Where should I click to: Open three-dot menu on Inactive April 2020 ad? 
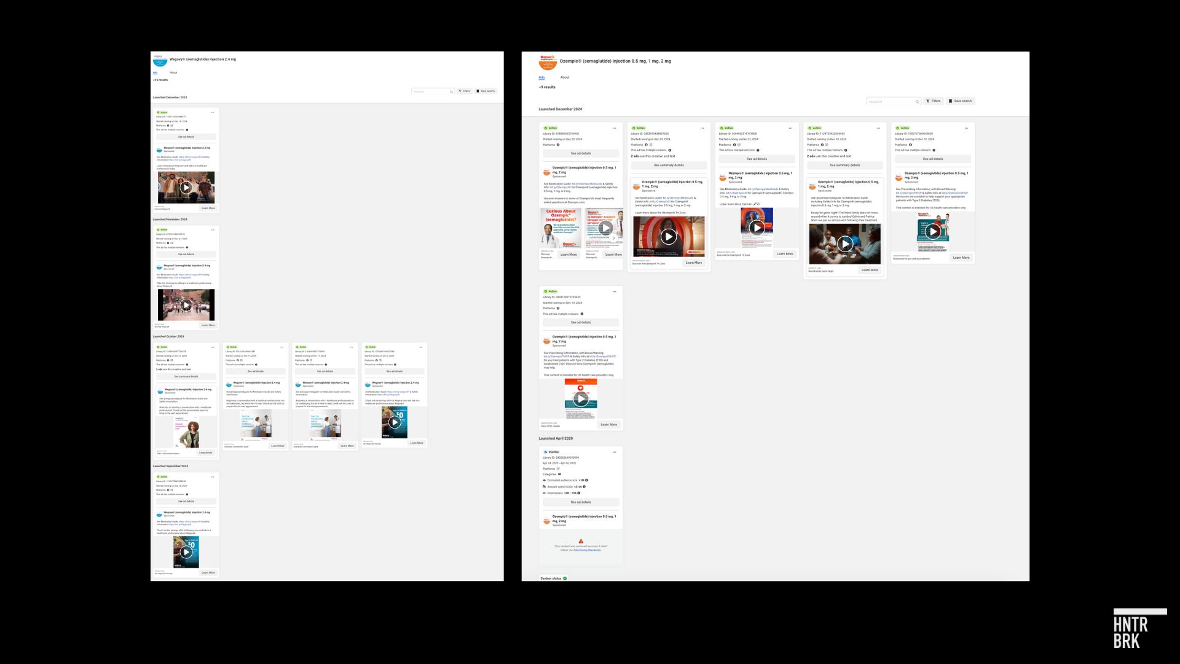click(x=614, y=452)
